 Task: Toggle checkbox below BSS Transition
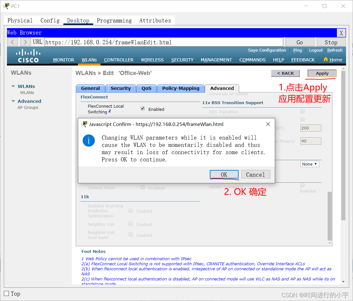302,119
